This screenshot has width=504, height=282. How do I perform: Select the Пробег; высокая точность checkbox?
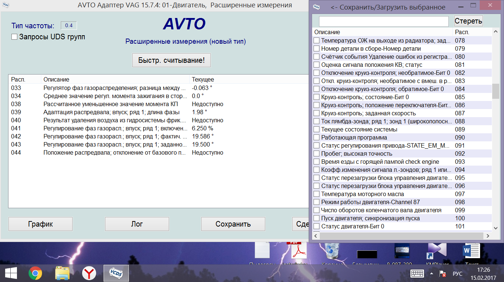pos(316,153)
